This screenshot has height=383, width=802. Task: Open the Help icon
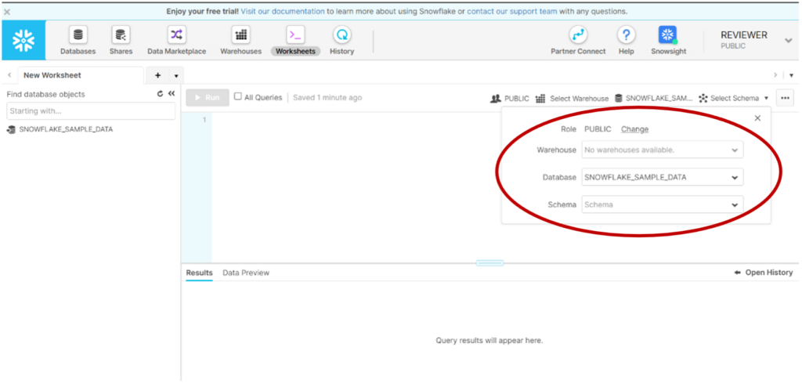(626, 36)
